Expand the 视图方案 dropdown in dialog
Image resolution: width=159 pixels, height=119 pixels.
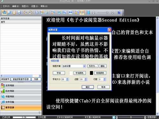[x=84, y=66]
